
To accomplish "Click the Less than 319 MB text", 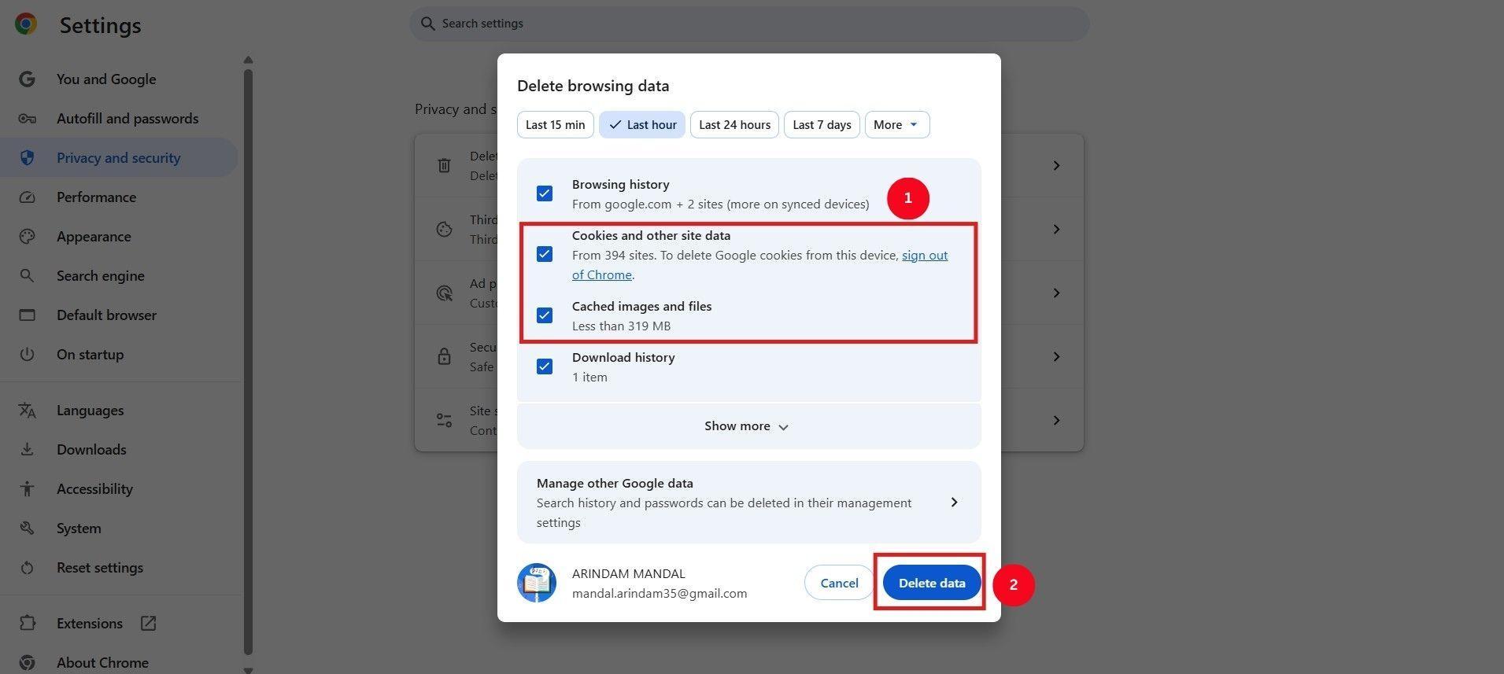I will [622, 326].
